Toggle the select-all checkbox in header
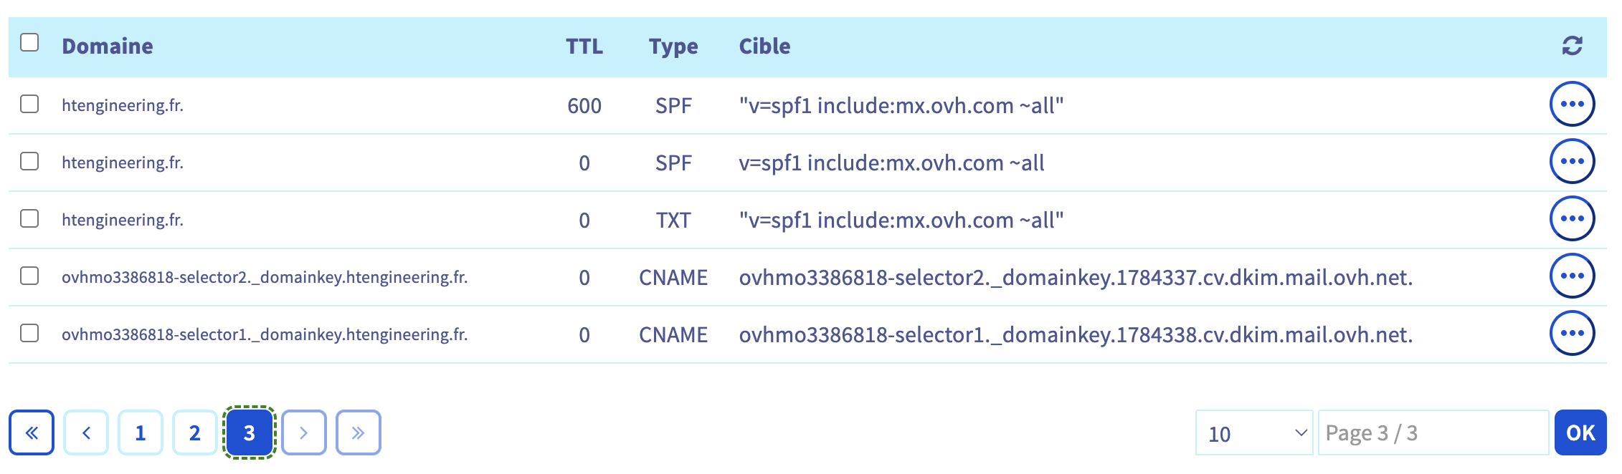1622x474 pixels. tap(29, 42)
